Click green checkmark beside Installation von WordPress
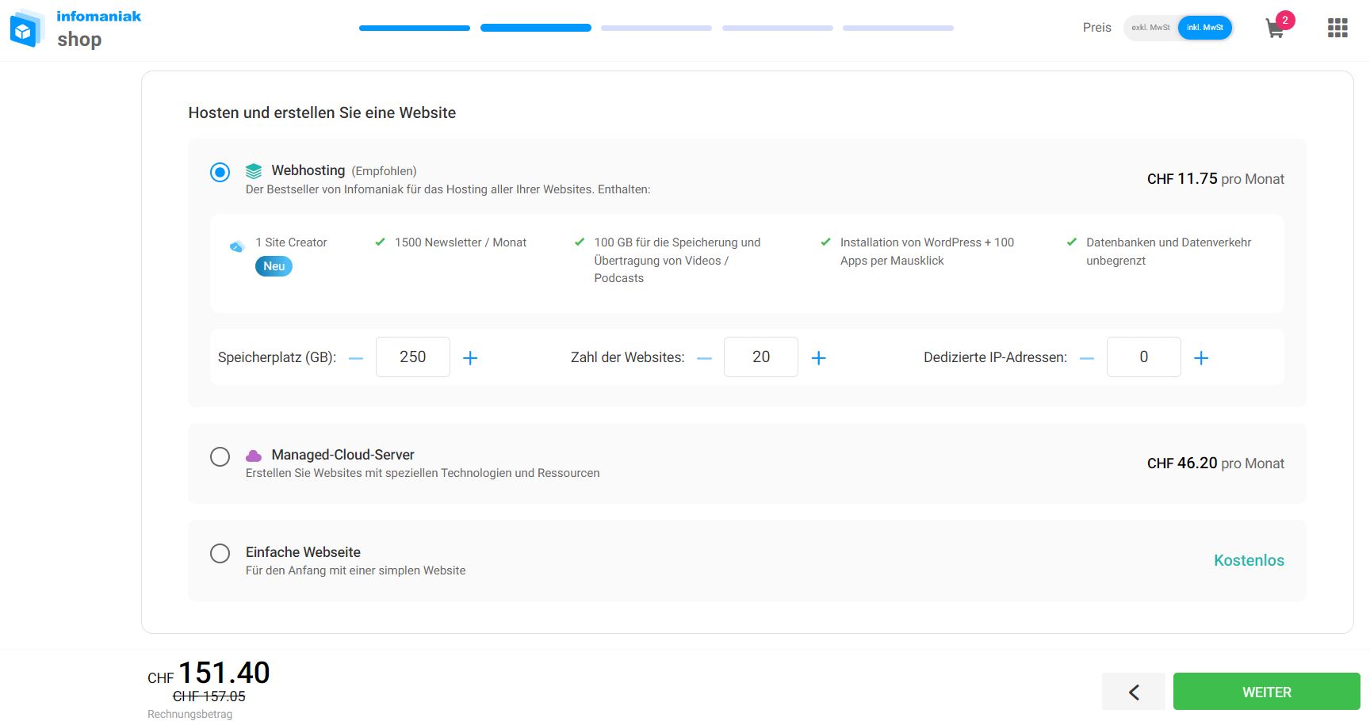 pos(826,242)
